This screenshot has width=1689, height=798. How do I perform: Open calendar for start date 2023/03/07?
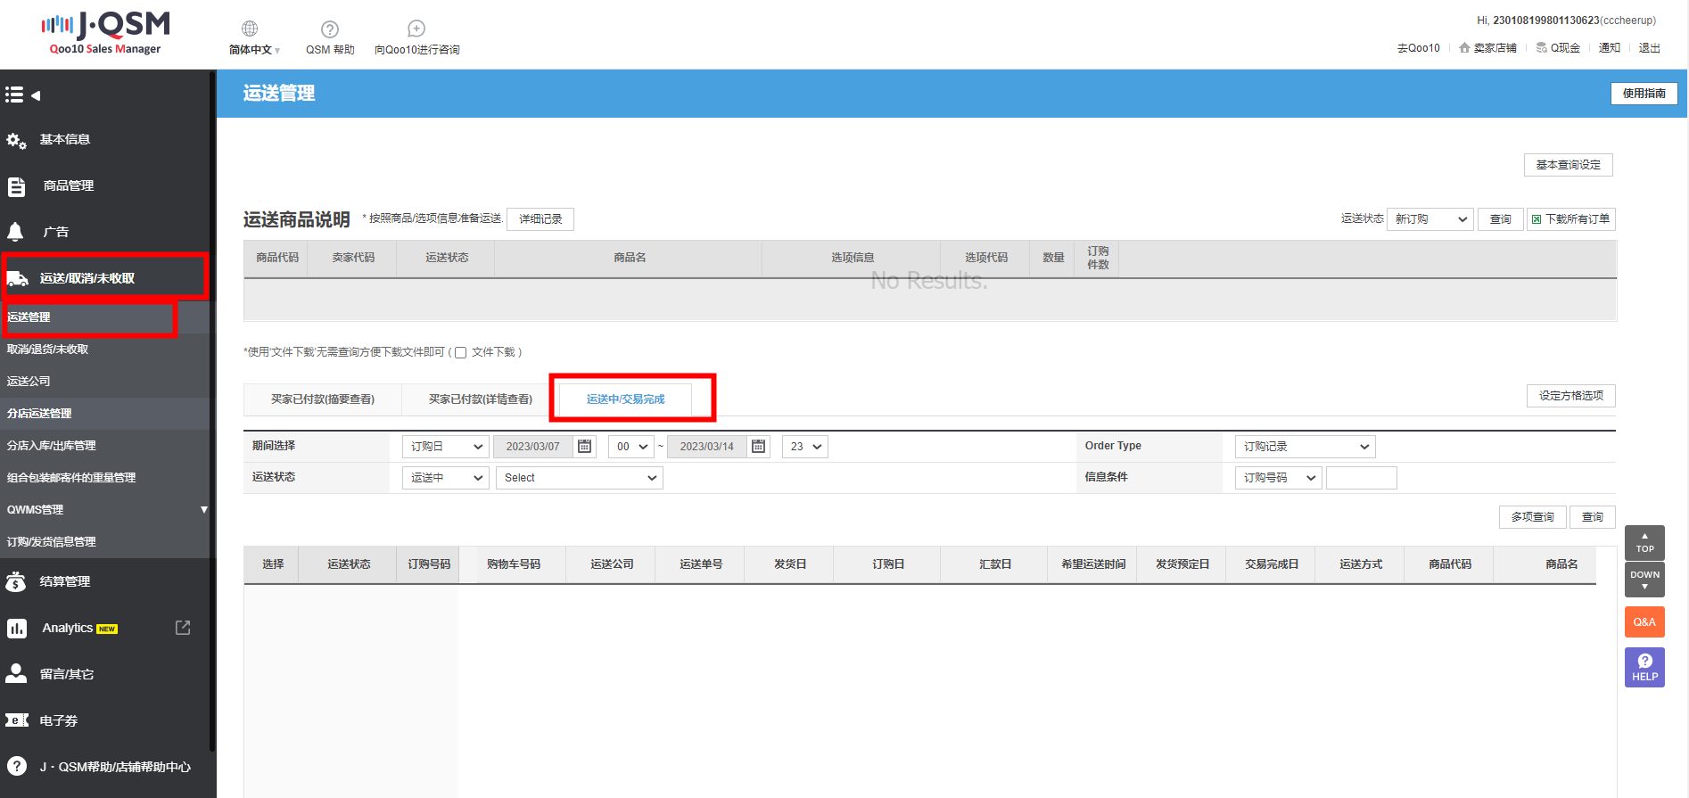coord(585,446)
